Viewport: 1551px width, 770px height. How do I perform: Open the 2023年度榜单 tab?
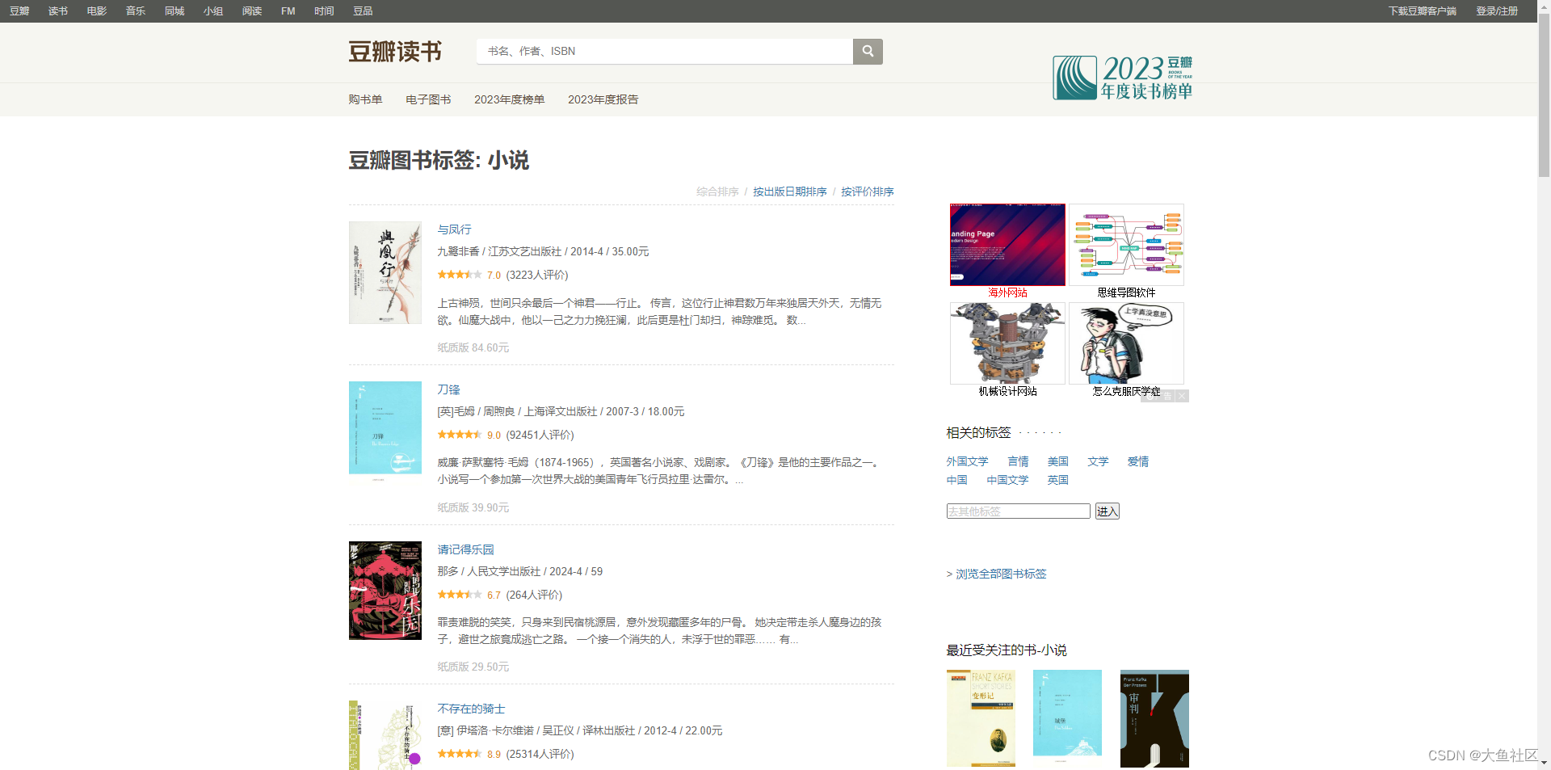pos(509,99)
